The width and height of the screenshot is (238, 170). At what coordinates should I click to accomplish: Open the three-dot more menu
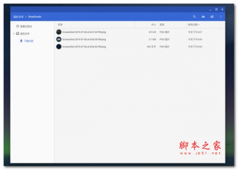pos(221,17)
